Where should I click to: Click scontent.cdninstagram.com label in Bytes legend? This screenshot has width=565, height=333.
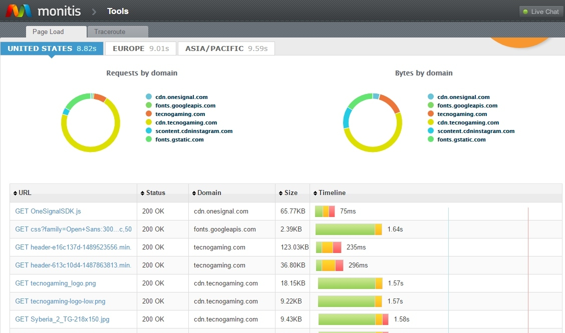476,131
